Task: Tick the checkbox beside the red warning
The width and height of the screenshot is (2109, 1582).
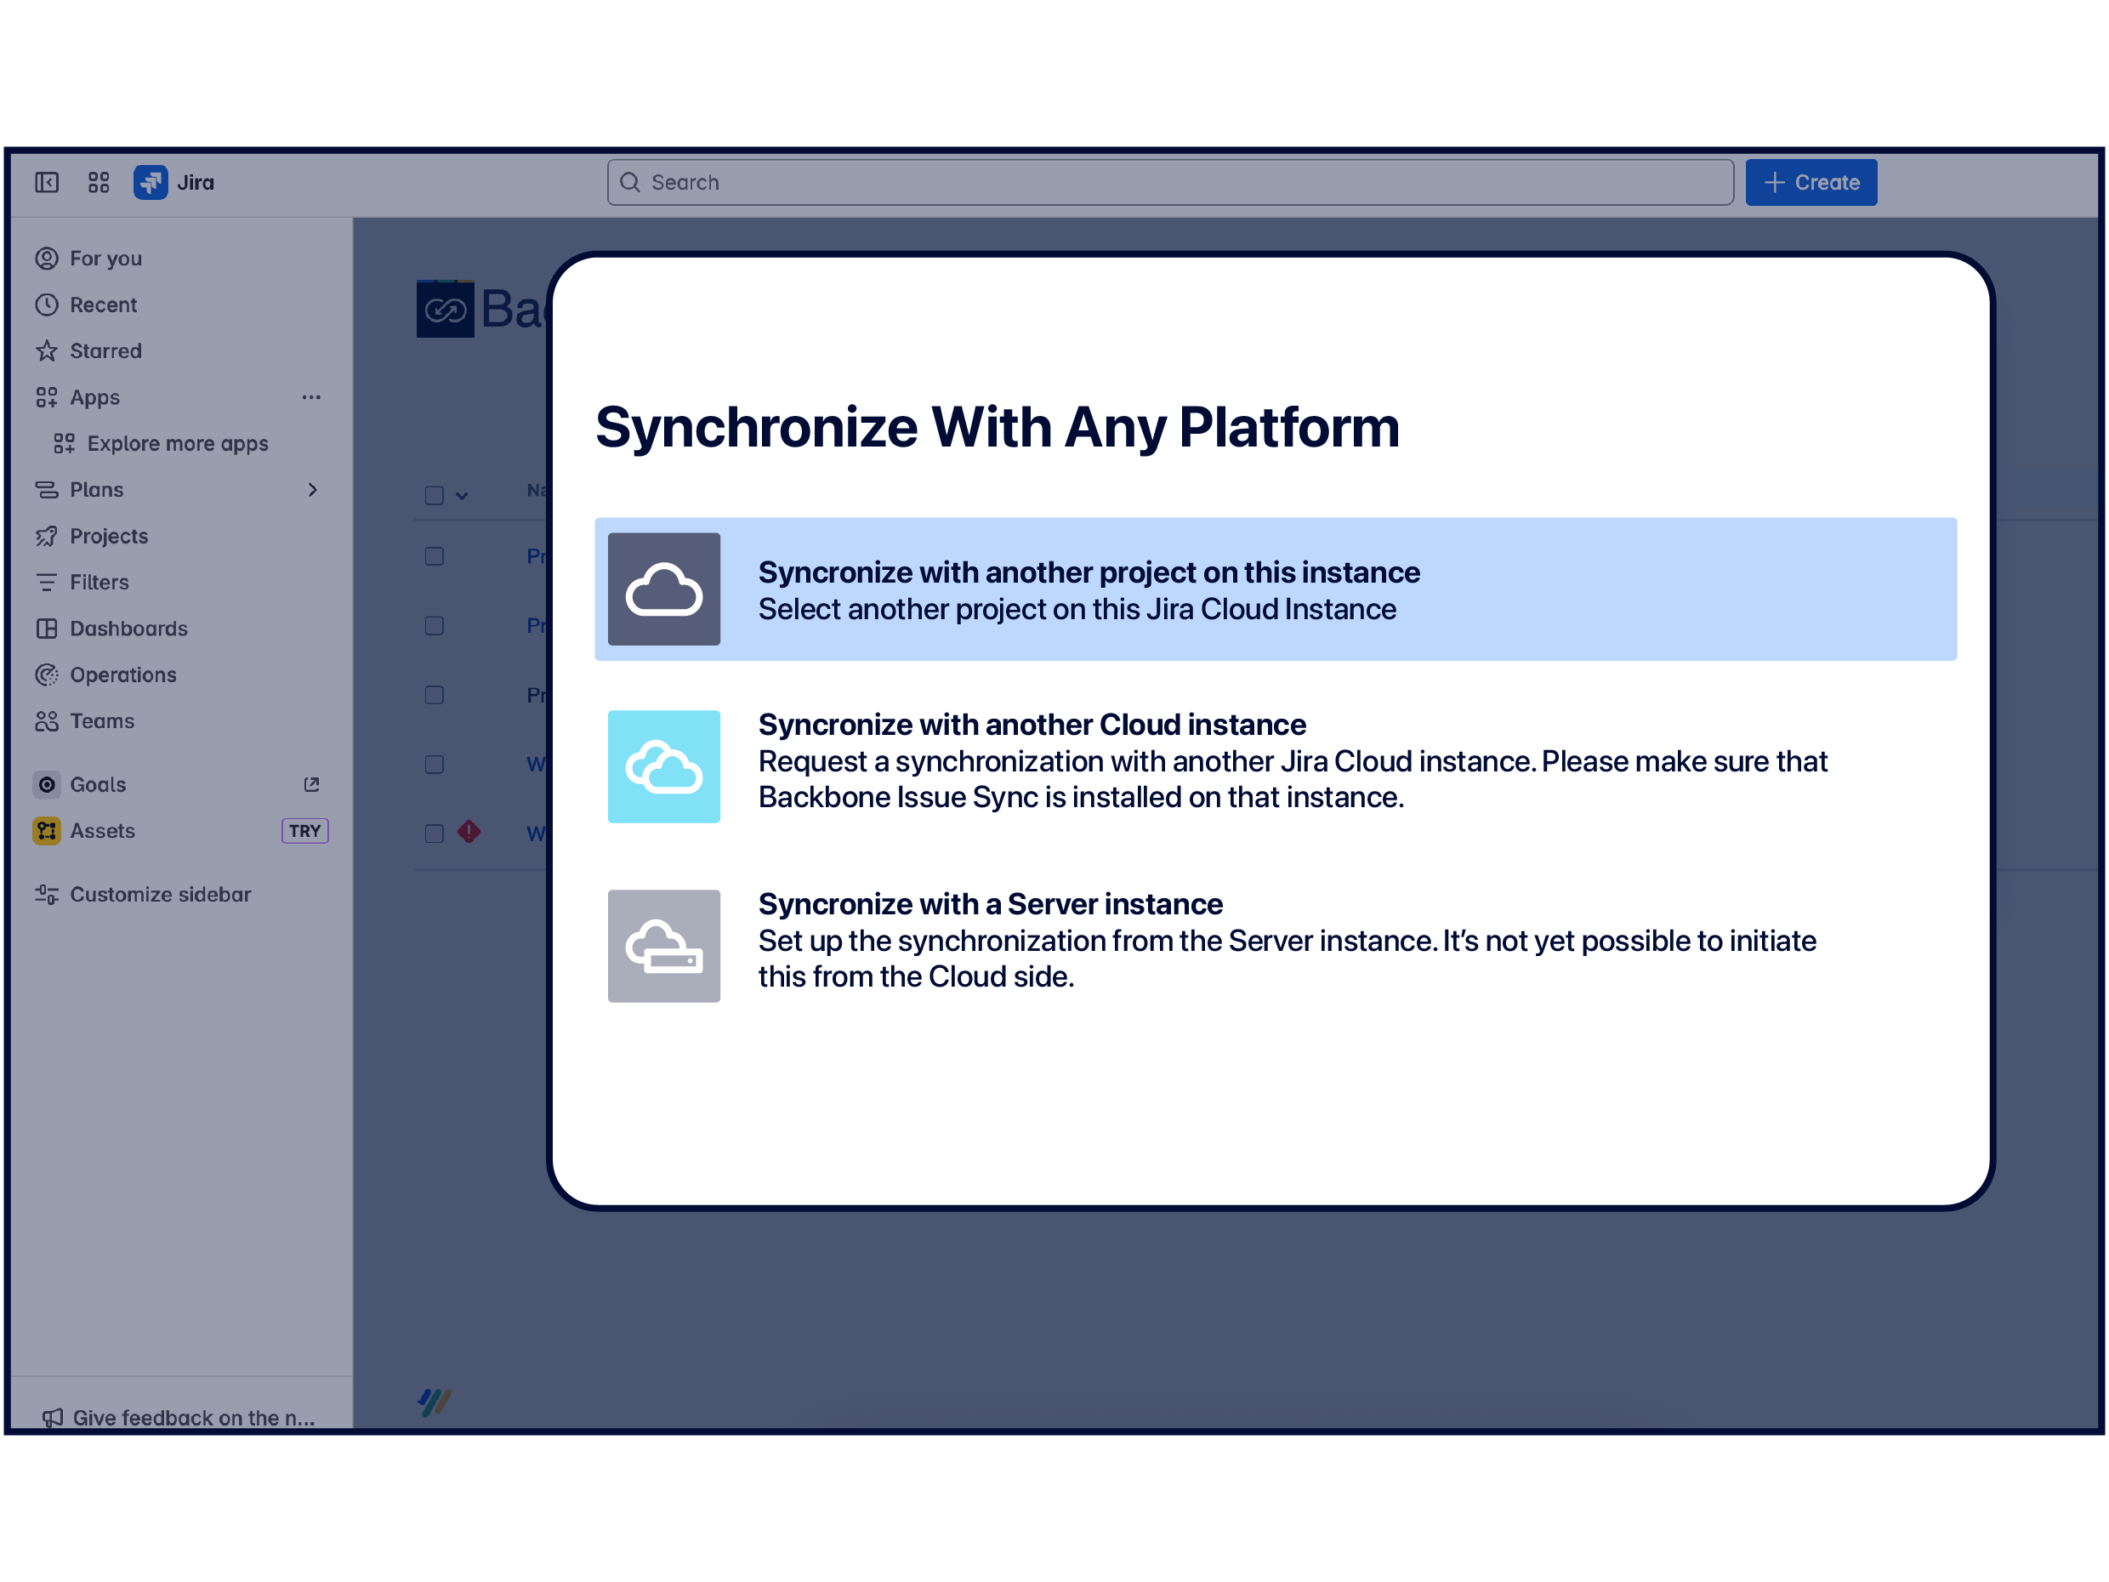Action: (434, 834)
